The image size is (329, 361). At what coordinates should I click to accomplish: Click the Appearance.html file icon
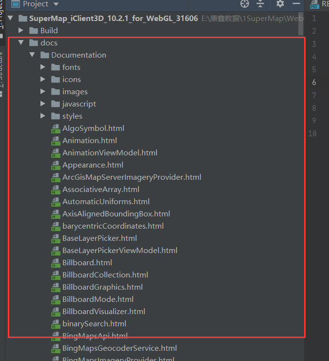click(x=56, y=165)
